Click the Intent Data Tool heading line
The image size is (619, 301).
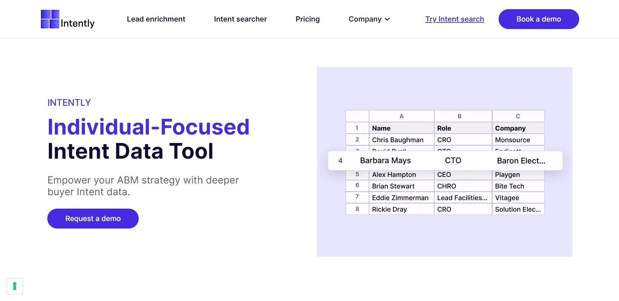point(131,151)
